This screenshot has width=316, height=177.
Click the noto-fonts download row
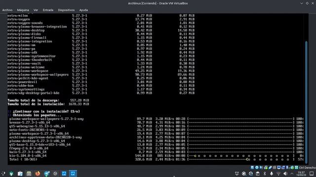pyautogui.click(x=156, y=130)
